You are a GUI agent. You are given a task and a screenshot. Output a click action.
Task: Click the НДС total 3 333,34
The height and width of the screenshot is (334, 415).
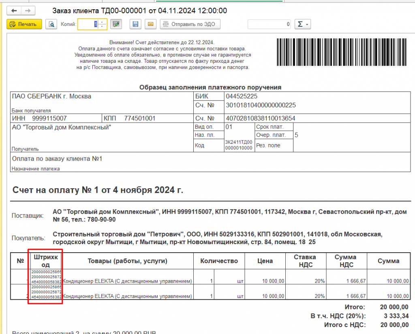click(396, 316)
